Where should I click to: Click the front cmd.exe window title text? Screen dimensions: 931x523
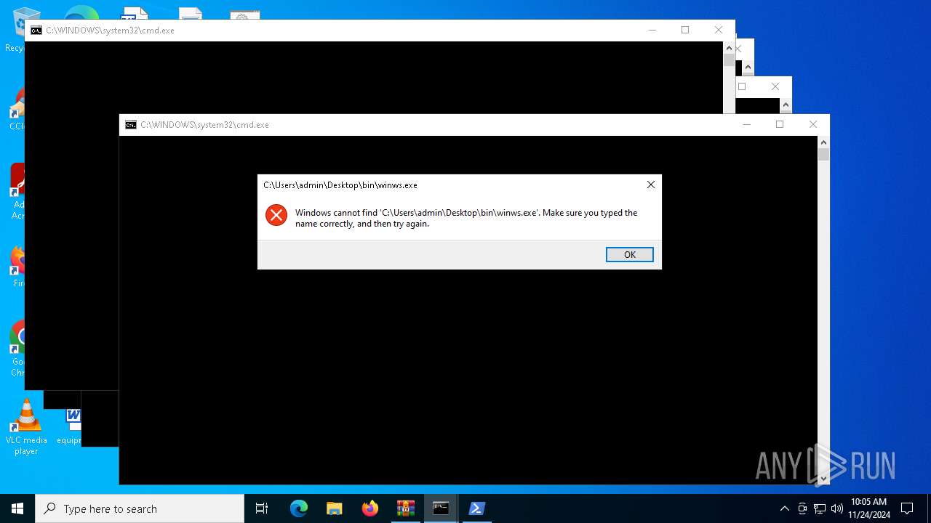(204, 125)
